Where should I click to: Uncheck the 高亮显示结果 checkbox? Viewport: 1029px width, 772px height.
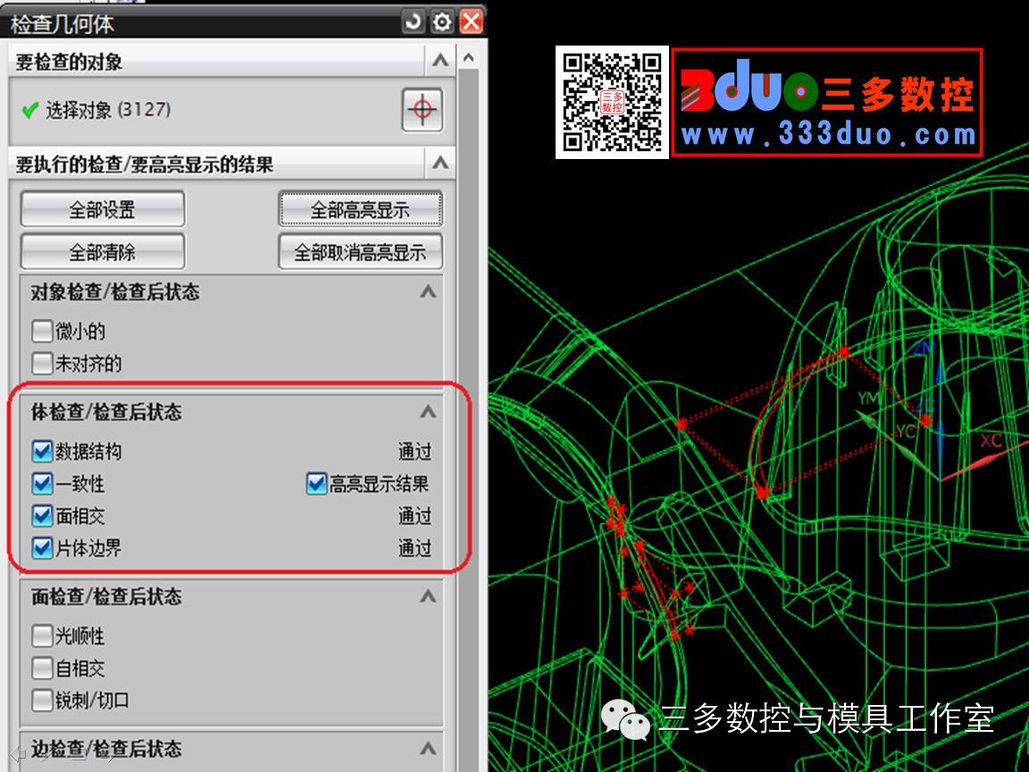316,483
